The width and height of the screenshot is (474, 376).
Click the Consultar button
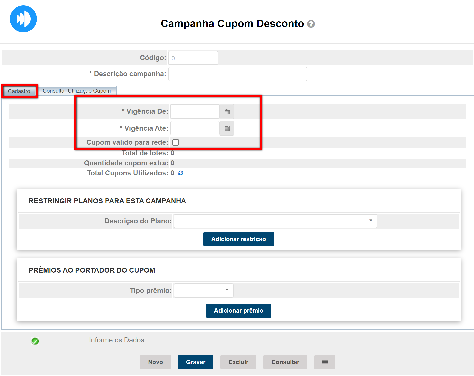coord(285,362)
